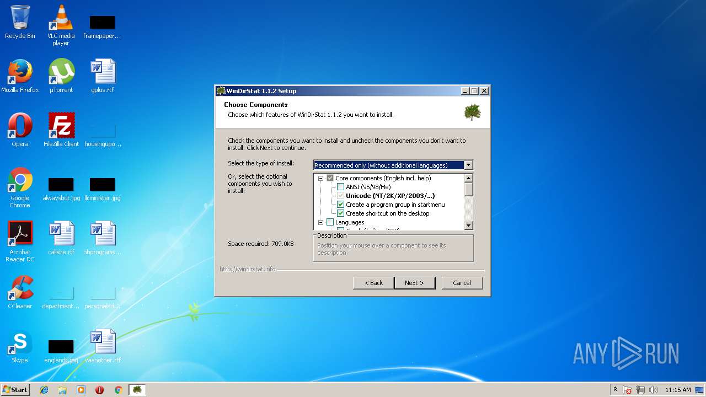Collapse the Core components tree node
This screenshot has width=706, height=397.
tap(320, 178)
